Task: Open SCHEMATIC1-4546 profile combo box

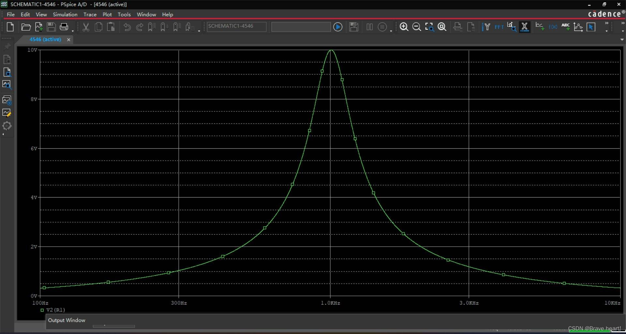Action: pos(237,26)
